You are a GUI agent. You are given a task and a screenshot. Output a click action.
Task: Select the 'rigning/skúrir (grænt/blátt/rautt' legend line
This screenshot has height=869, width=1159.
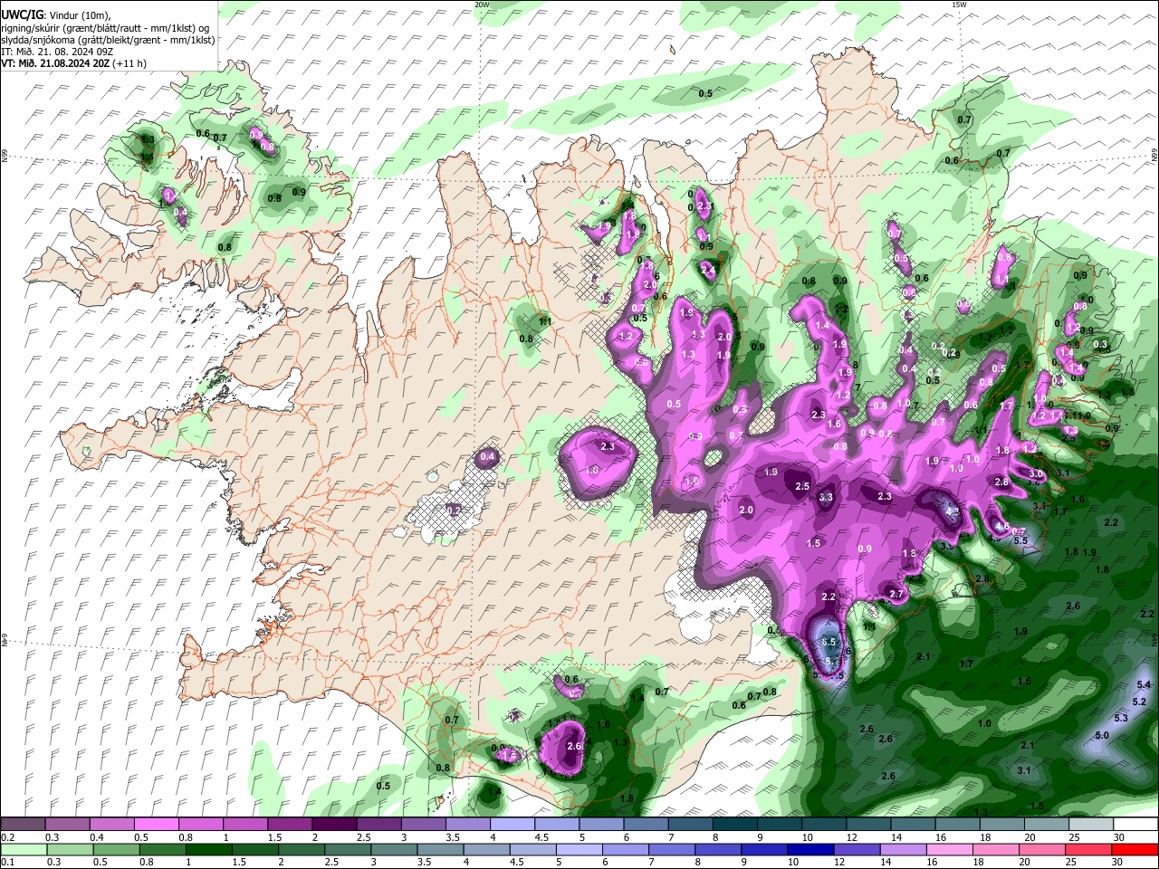click(x=105, y=28)
